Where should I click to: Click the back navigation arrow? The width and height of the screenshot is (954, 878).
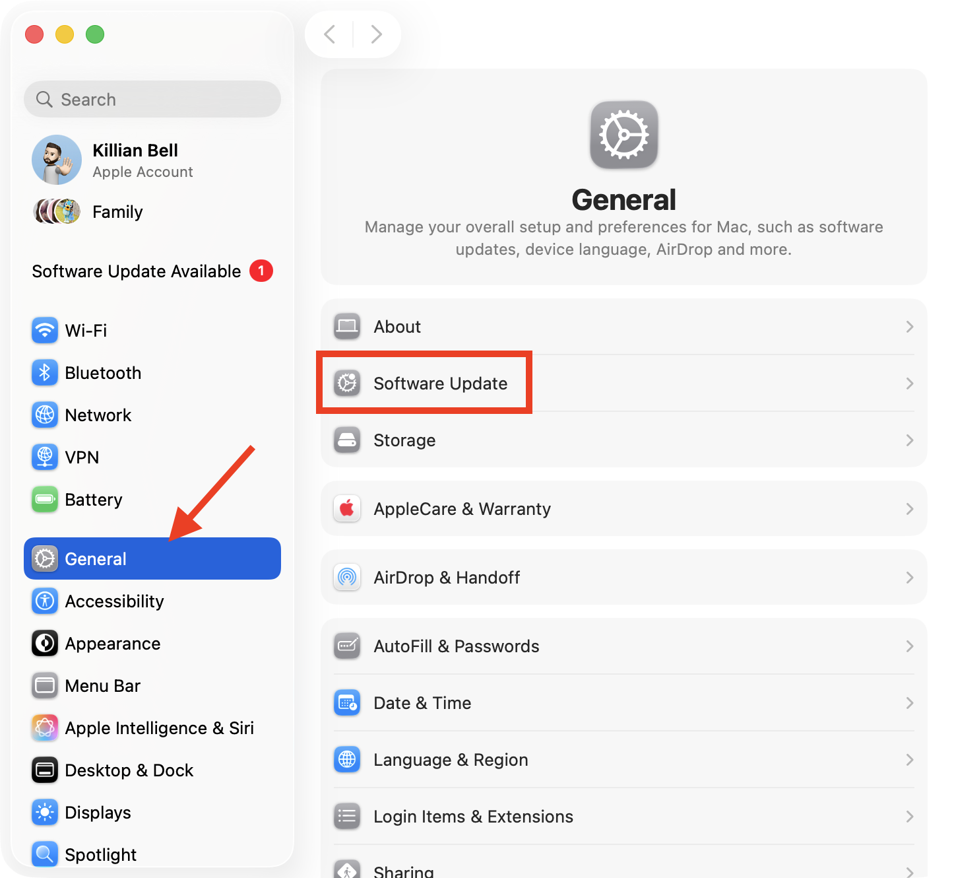click(x=330, y=34)
